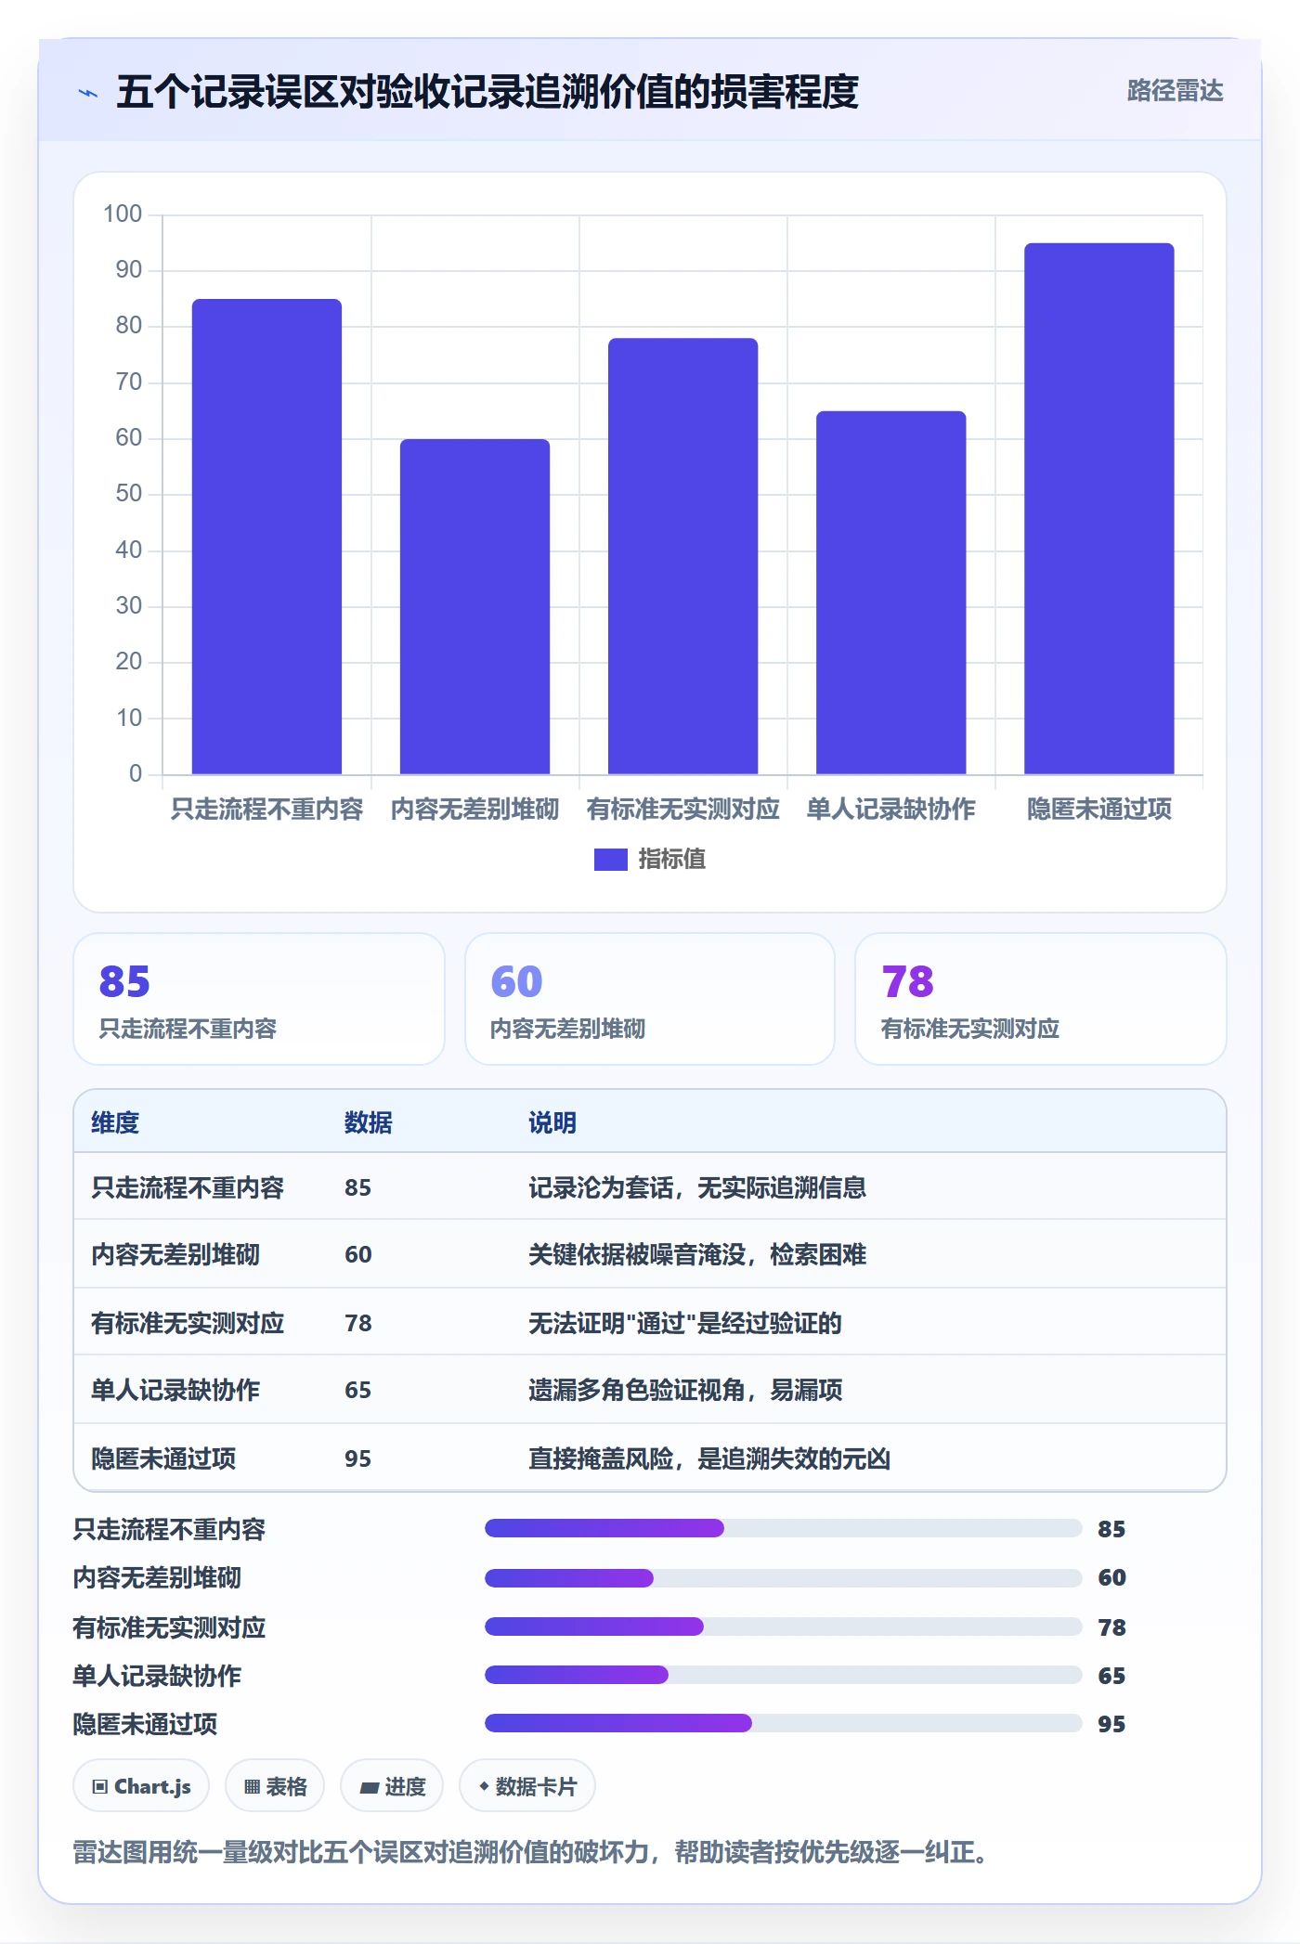
Task: Select the data card showing 78
Action: point(1041,999)
